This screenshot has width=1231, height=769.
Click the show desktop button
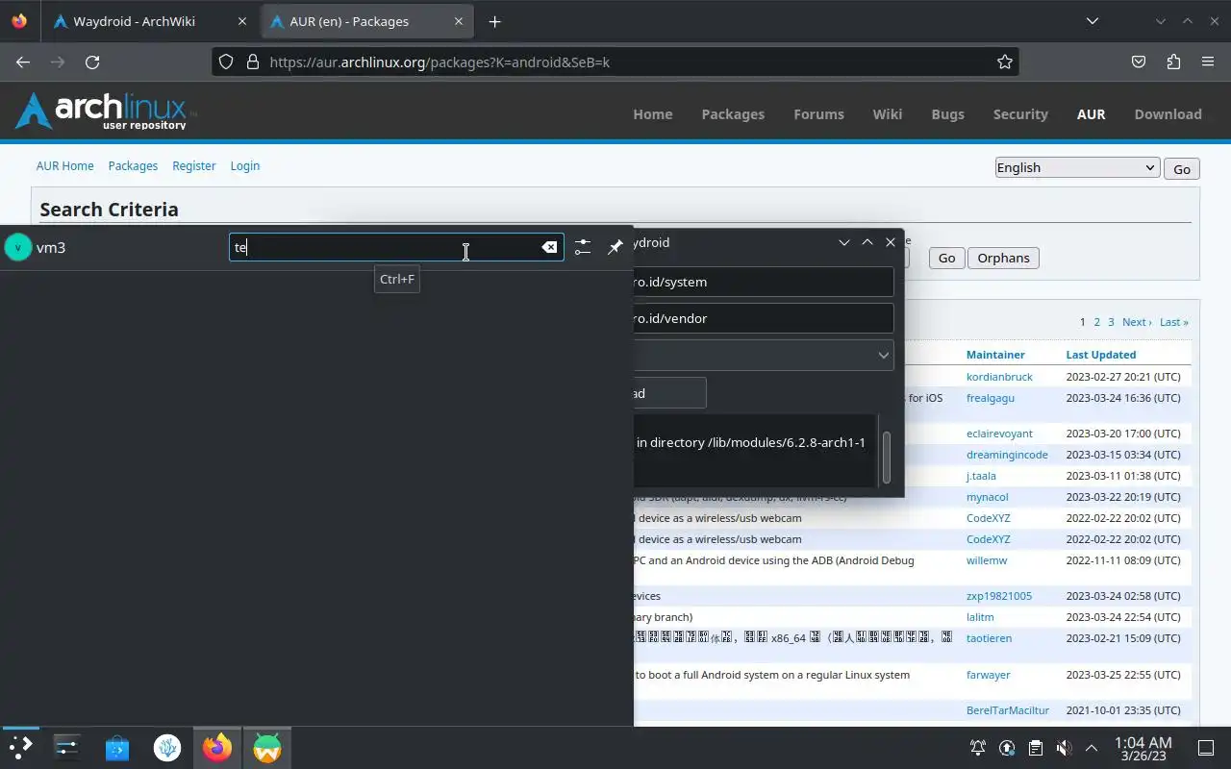(x=1205, y=748)
